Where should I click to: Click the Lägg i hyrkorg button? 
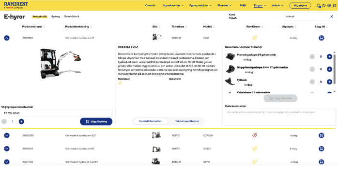pos(96,121)
